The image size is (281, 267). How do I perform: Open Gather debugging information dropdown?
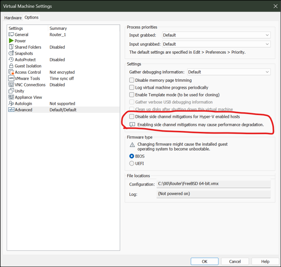coord(229,72)
